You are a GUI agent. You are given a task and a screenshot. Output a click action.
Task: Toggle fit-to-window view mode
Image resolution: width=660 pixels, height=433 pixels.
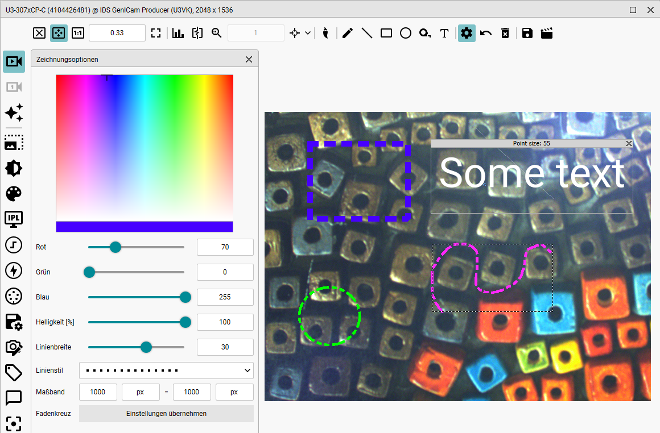(x=59, y=33)
